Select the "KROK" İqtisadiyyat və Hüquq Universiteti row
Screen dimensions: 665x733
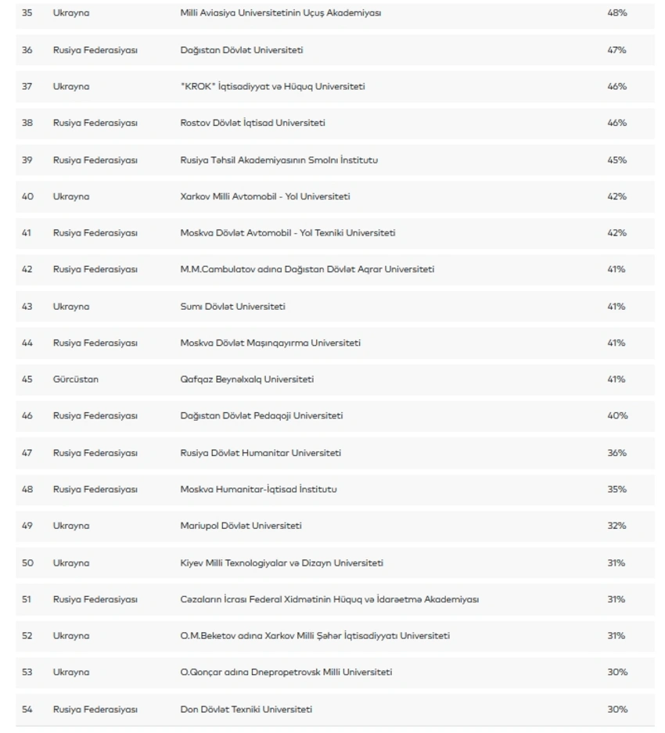(272, 87)
